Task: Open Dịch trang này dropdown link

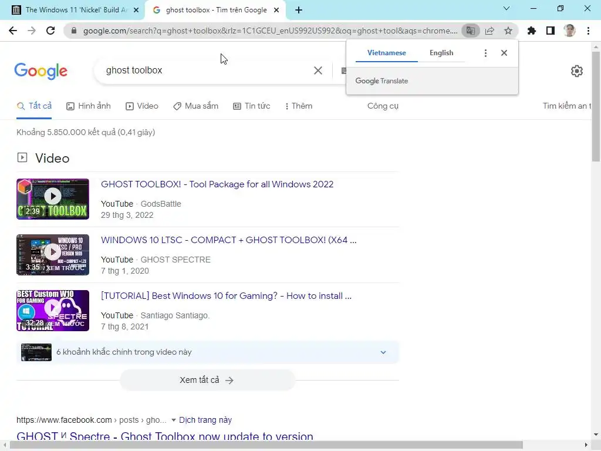Action: [205, 420]
